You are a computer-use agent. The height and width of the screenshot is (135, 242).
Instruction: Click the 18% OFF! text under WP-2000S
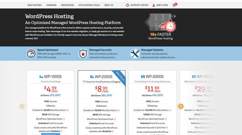pos(107,95)
